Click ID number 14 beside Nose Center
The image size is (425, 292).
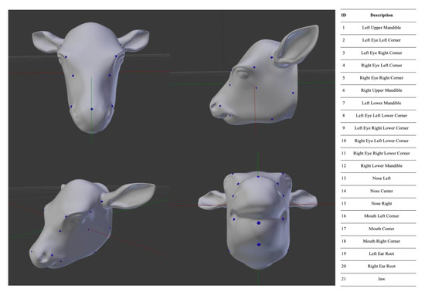point(344,191)
